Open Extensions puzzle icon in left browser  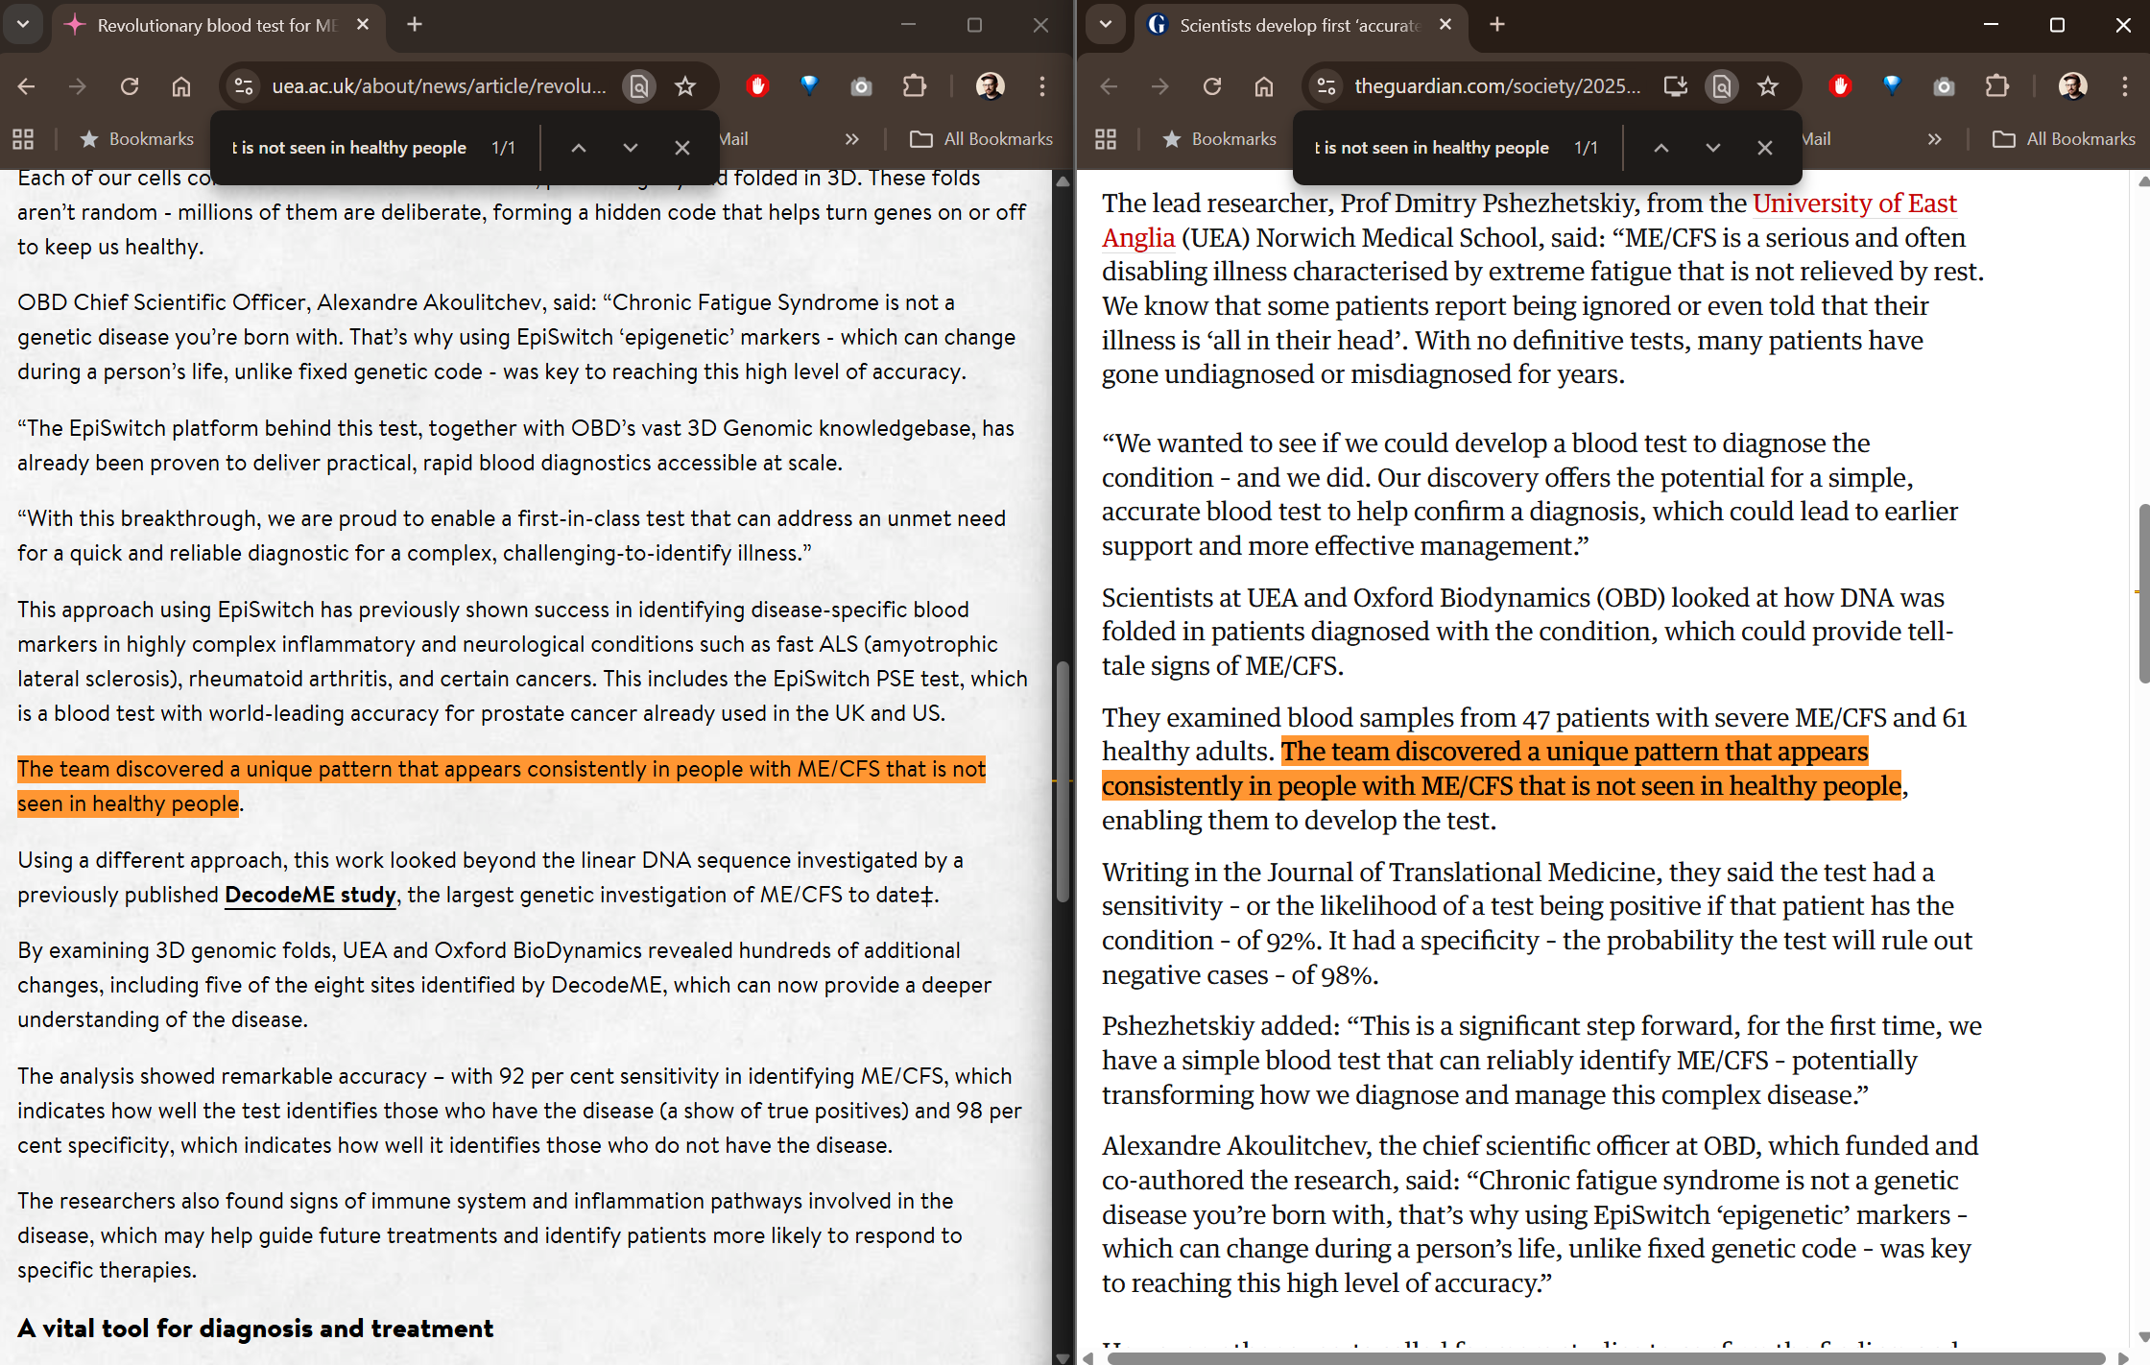(x=915, y=86)
